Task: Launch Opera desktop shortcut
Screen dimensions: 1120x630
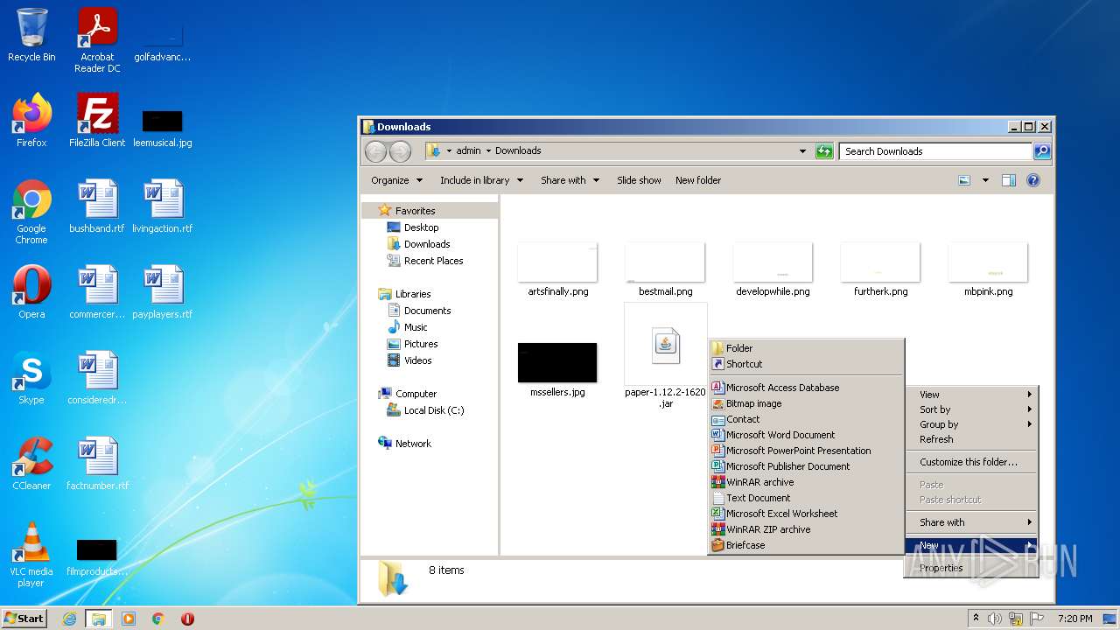Action: tap(31, 292)
